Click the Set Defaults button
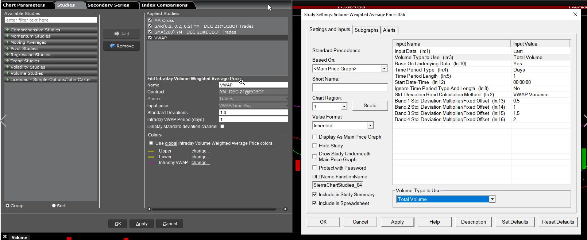Image resolution: width=587 pixels, height=240 pixels. coord(515,222)
